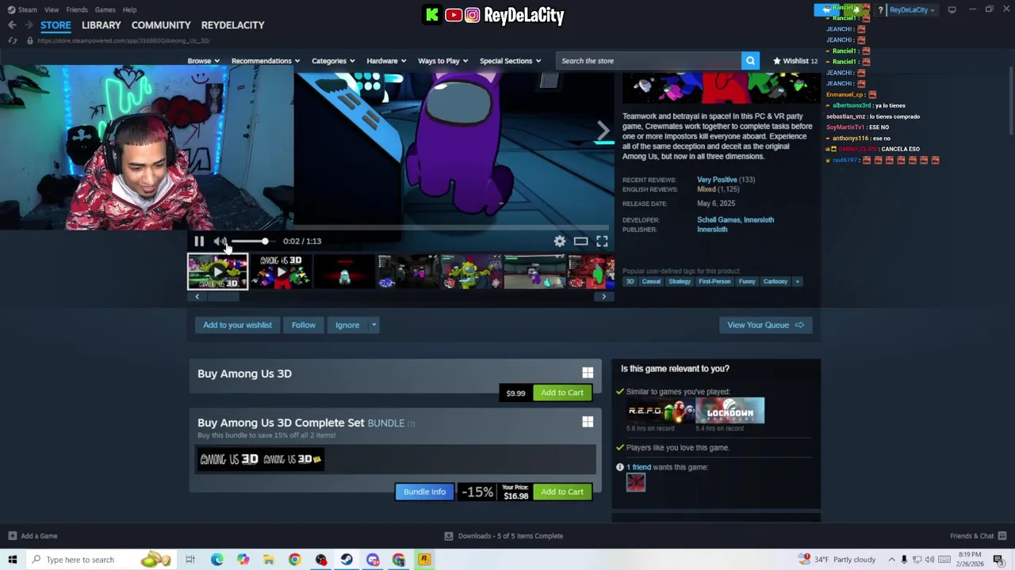1015x570 pixels.
Task: Open the LIBRARY tab
Action: coord(101,25)
